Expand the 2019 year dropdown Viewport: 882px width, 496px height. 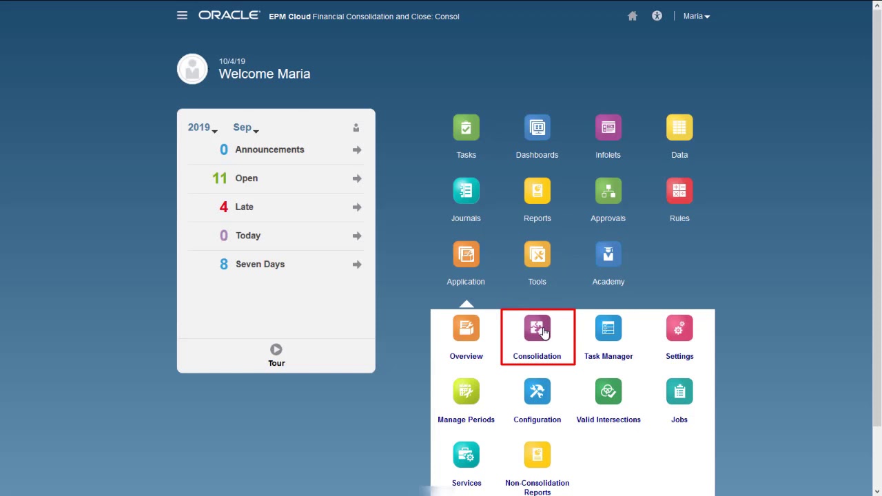(203, 127)
